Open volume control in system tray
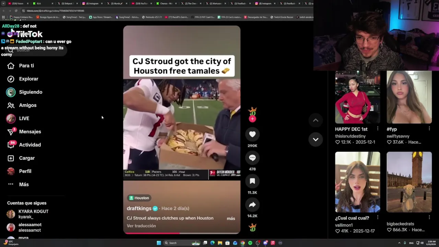Image resolution: width=439 pixels, height=247 pixels. pos(422,243)
